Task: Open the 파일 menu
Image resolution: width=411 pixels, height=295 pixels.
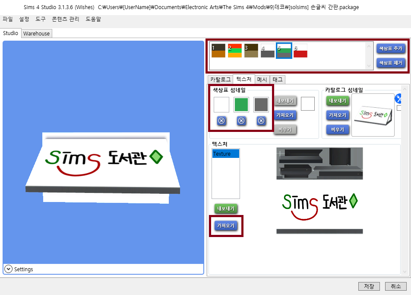Action: [8, 19]
